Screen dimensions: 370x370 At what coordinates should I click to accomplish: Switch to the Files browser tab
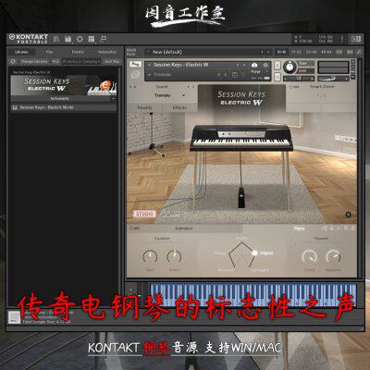coord(49,52)
